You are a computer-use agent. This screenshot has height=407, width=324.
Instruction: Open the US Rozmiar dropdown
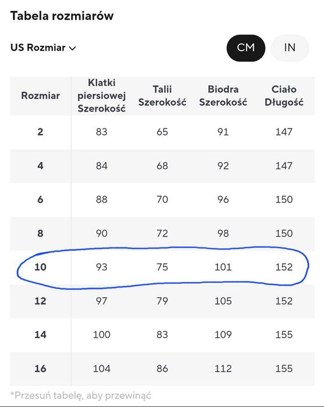click(x=43, y=48)
